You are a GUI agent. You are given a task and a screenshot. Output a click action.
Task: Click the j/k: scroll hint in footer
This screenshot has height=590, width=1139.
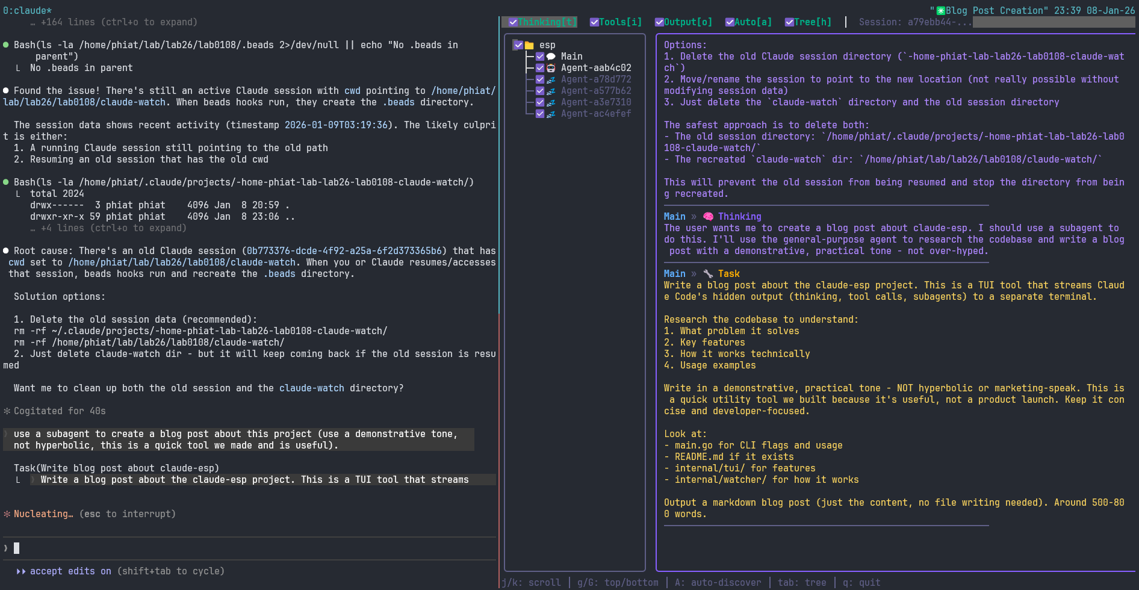click(531, 583)
